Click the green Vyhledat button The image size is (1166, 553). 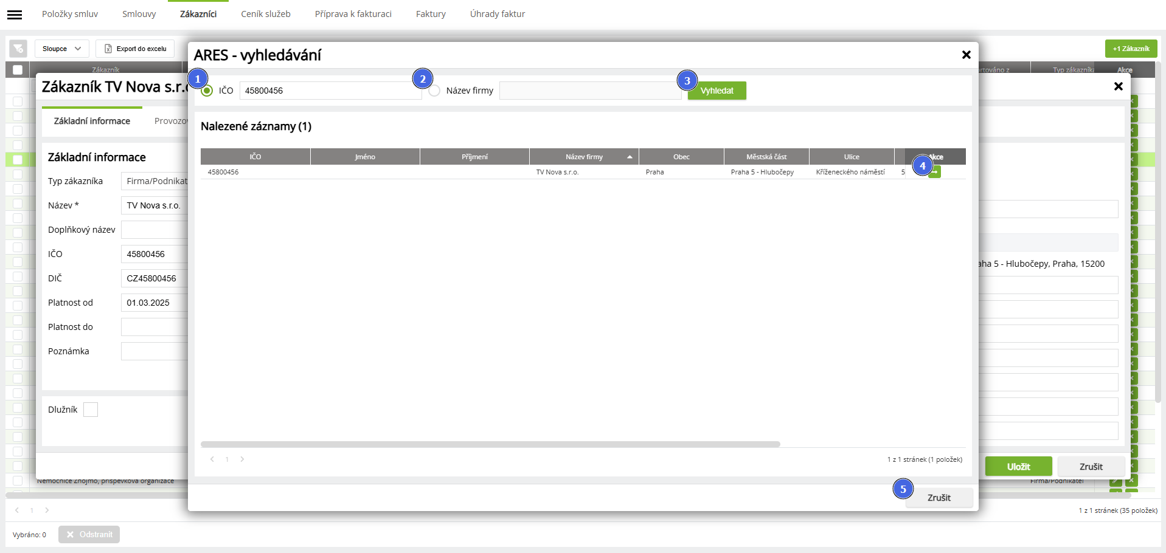[x=717, y=91]
